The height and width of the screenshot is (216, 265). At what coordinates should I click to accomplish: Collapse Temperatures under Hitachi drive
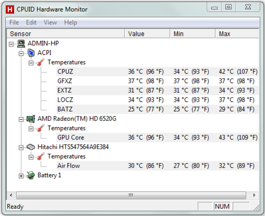pos(31,157)
